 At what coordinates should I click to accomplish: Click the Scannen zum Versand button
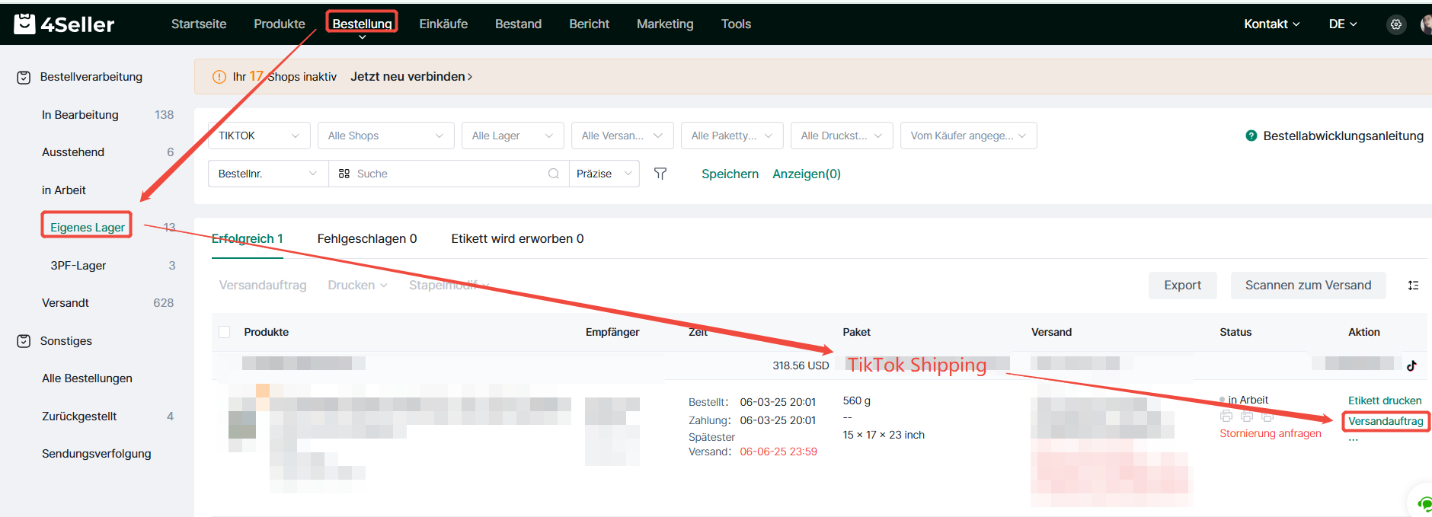[1308, 286]
